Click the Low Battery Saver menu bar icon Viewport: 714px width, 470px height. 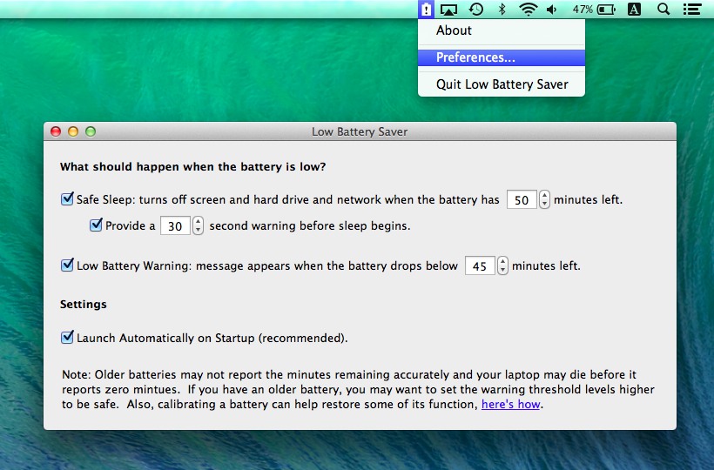[x=426, y=9]
